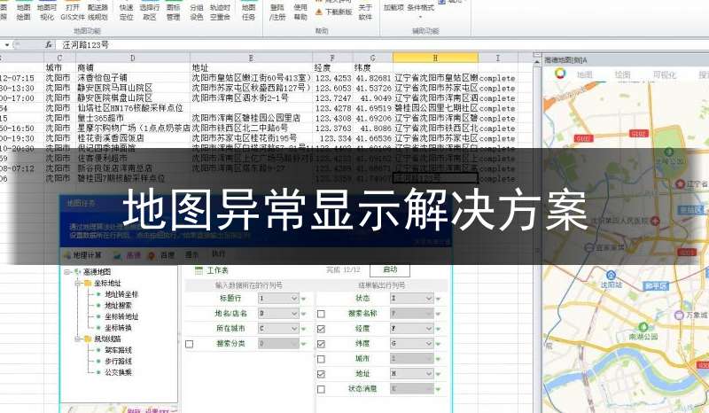Image resolution: width=709 pixels, height=413 pixels.
Task: Enable the 搜索分类 checkbox
Action: click(190, 344)
